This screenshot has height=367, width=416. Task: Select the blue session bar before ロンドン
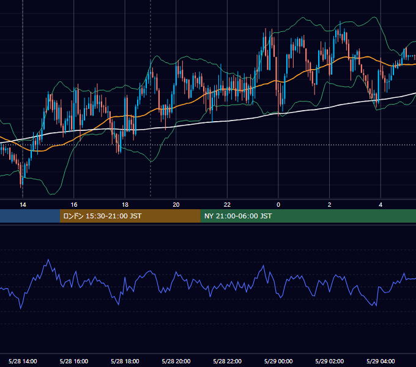tap(30, 216)
